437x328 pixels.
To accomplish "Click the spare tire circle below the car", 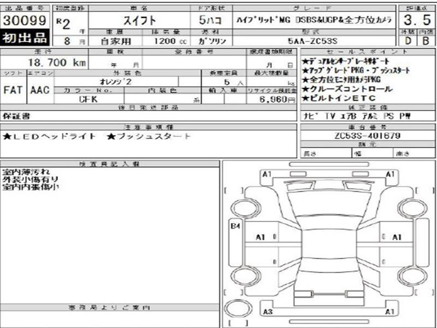I will click(237, 308).
